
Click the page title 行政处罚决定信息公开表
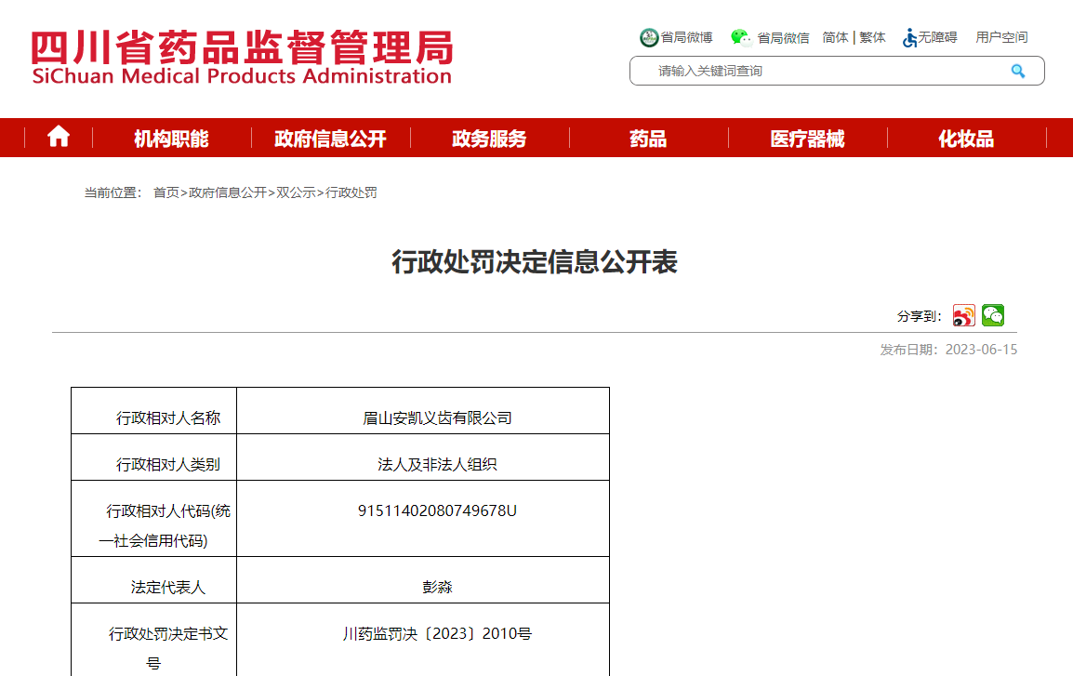[x=535, y=262]
